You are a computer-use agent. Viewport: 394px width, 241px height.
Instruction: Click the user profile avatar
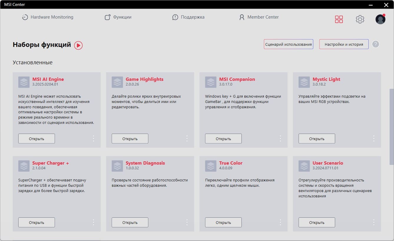pos(380,19)
